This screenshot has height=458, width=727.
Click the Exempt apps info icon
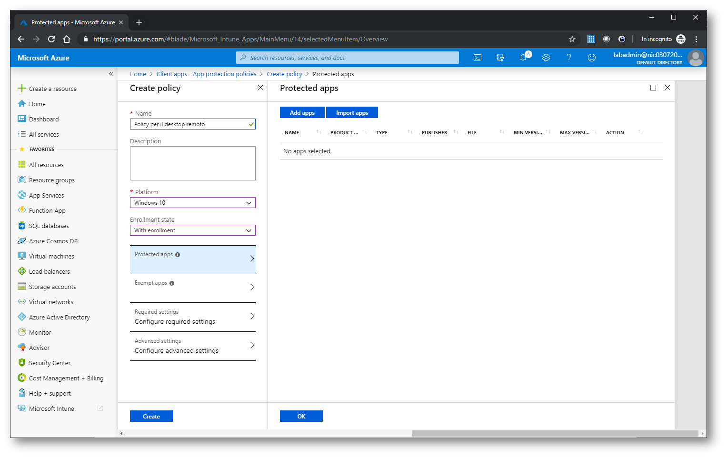click(x=172, y=283)
